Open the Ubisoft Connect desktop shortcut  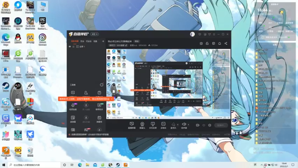pyautogui.click(x=42, y=40)
